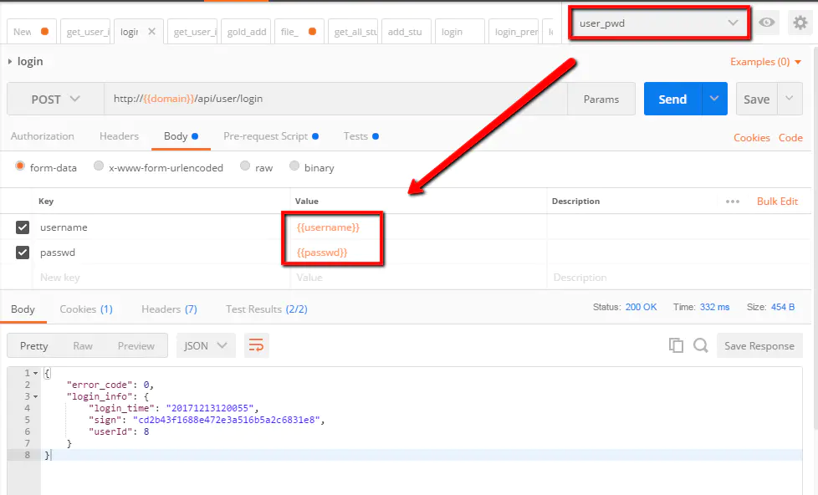Select x-www-form-urlencoded body type
Screen dimensions: 818x495
[99, 166]
